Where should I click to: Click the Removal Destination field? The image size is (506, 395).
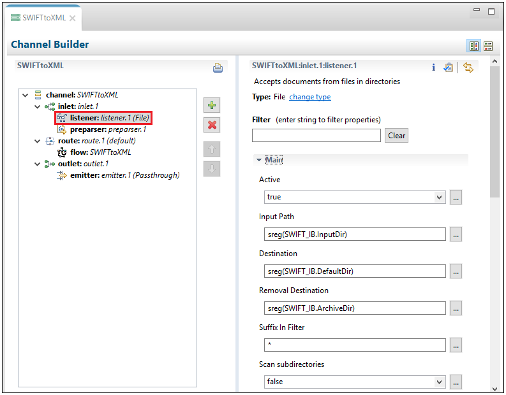355,308
